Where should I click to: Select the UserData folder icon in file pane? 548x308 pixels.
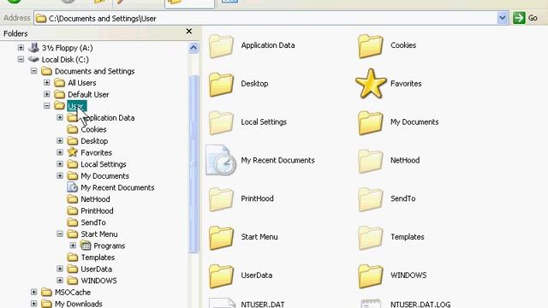point(221,275)
